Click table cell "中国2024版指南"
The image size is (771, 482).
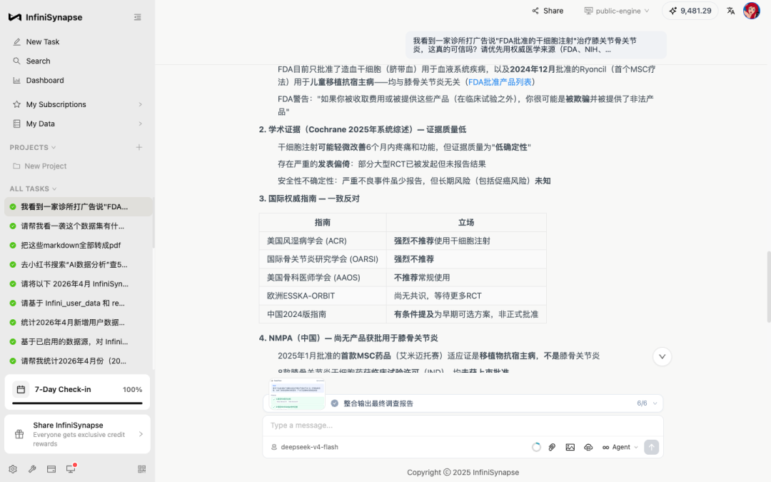323,313
